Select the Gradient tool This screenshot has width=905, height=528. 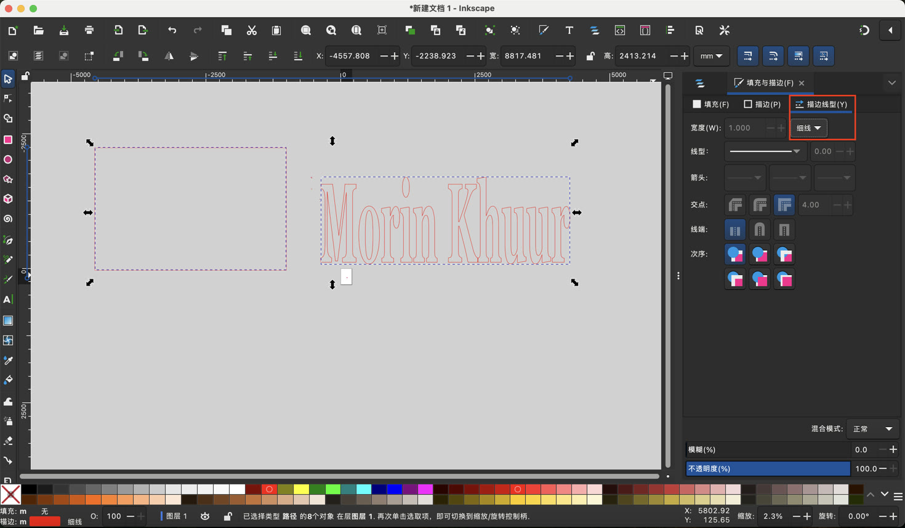(8, 320)
